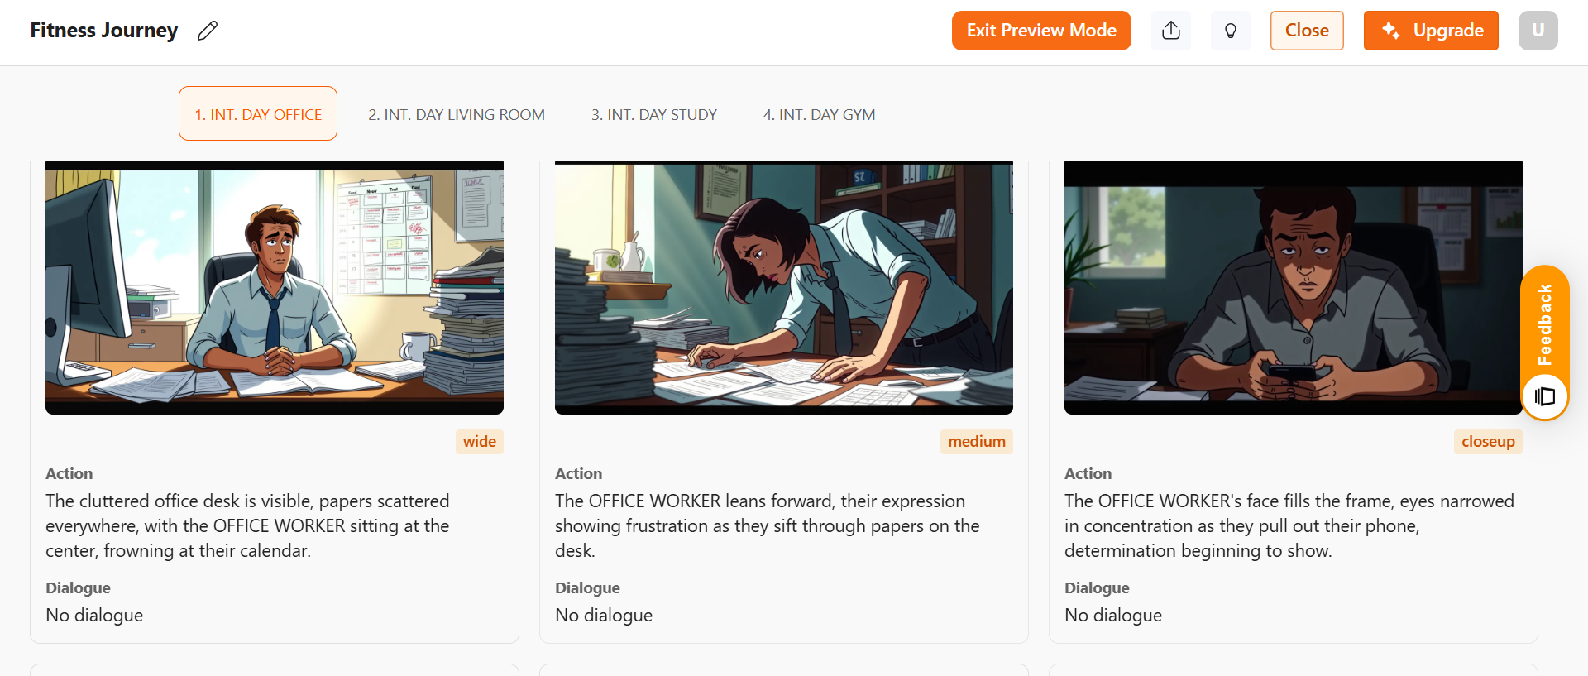
Task: Click 'No dialogue' in the closeup shot card
Action: click(1113, 616)
